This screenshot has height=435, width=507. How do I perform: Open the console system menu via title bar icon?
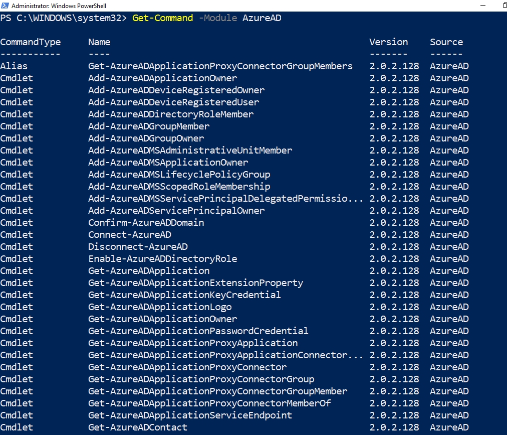click(5, 5)
